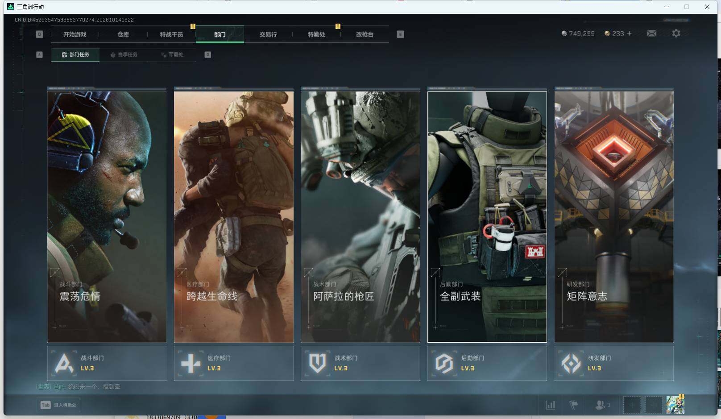Click the combat department A-shaped logo icon
721x419 pixels.
click(x=64, y=363)
